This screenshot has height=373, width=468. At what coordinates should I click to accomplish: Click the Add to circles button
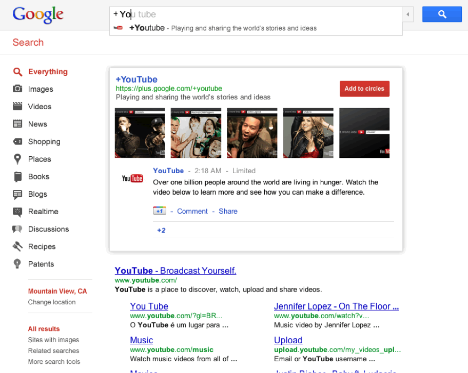tap(364, 89)
